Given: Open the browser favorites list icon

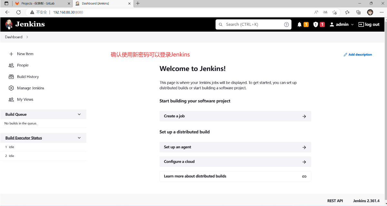Looking at the screenshot, I should 347,12.
